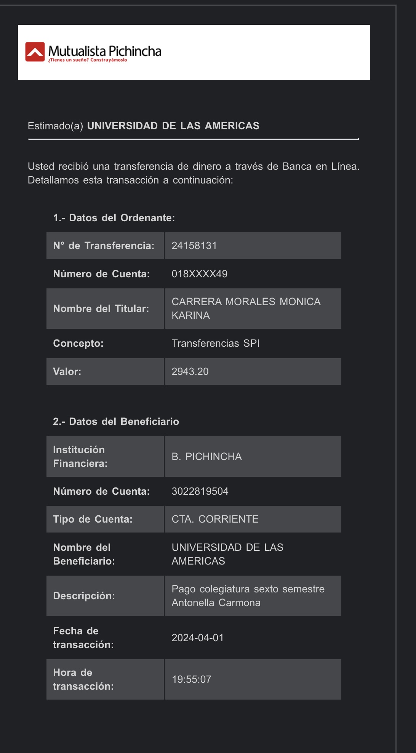The image size is (416, 753).
Task: Click the 'N° de Transferencia' label cell
Action: tap(104, 246)
